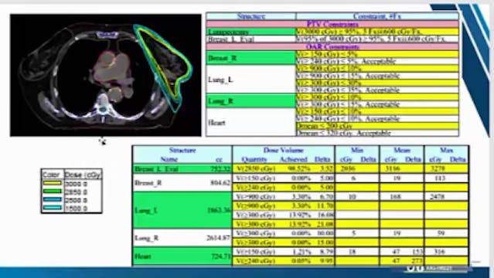
Task: Click the cyan 1500.0 cGy legend swatch
Action: point(53,208)
